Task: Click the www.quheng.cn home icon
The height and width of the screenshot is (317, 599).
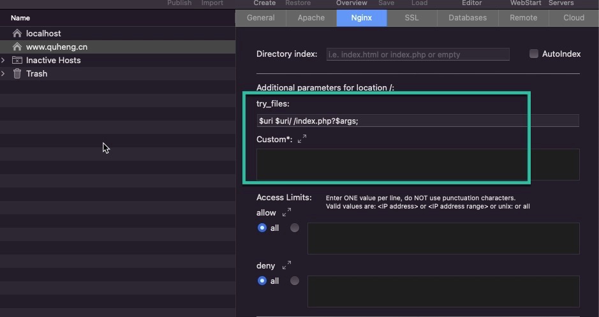Action: click(x=17, y=47)
